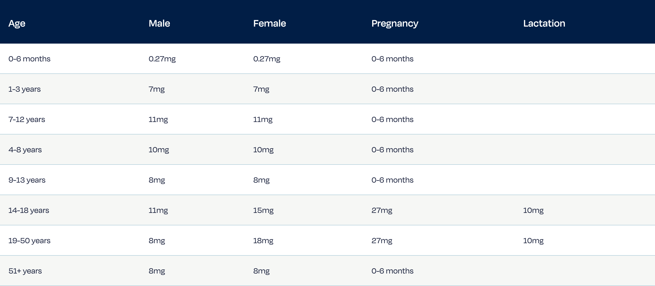Click the Age column header
The width and height of the screenshot is (655, 286).
(17, 23)
